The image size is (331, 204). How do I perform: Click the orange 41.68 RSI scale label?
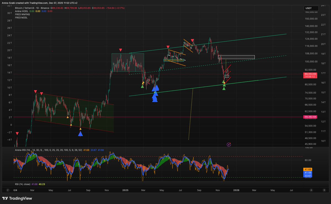click(308, 169)
